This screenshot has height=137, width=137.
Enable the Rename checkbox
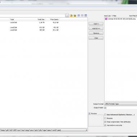click(x=105, y=118)
